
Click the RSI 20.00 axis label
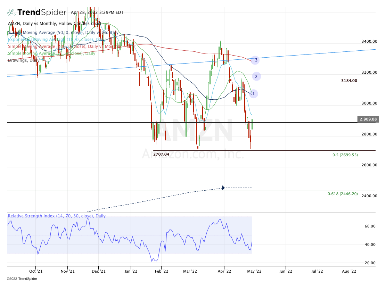tap(370, 263)
